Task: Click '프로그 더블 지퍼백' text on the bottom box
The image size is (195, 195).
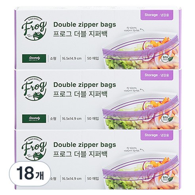Action: pos(80,154)
